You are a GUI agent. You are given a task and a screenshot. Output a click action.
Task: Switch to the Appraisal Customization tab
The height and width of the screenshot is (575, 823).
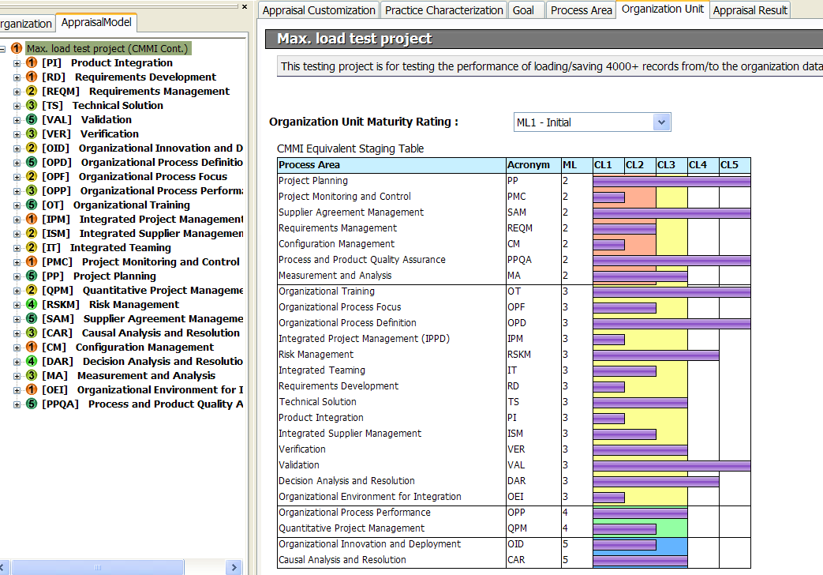point(319,10)
